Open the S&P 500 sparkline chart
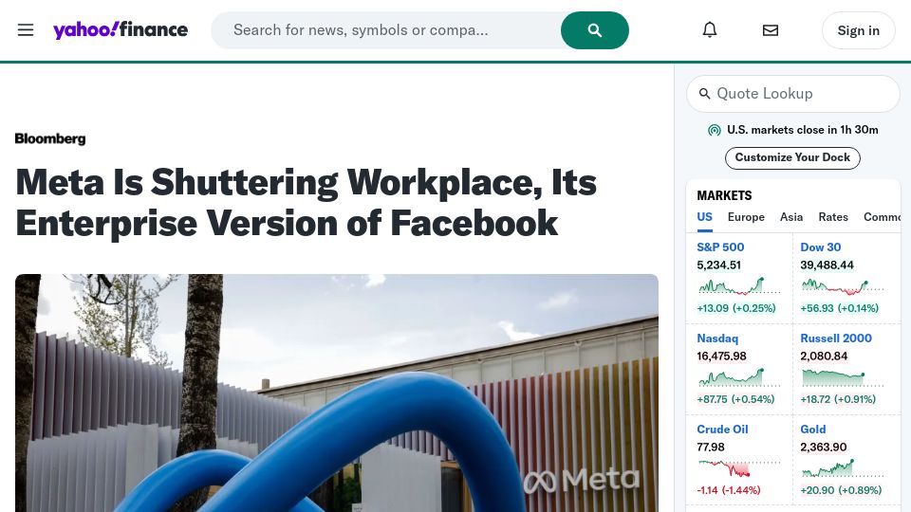 [738, 286]
